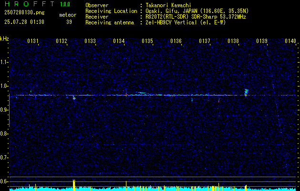Select filename 2507280130.png
The width and height of the screenshot is (300, 191).
(x=24, y=12)
